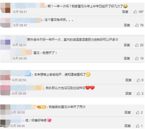145x129 pixels.
Task: Open avatar of 哇！好美好神奇 commenter
Action: coord(5,122)
